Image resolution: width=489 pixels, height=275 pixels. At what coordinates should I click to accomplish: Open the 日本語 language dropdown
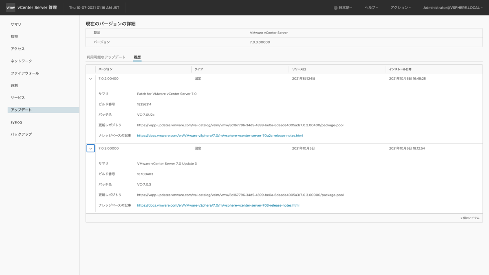coord(343,8)
